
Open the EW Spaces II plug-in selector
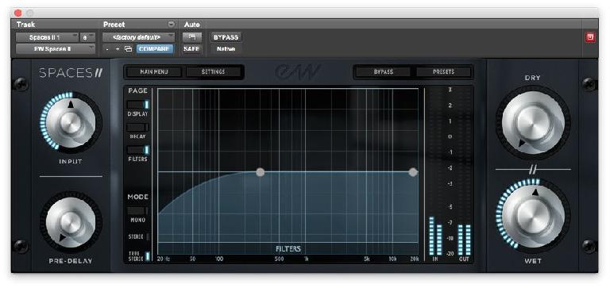click(56, 49)
